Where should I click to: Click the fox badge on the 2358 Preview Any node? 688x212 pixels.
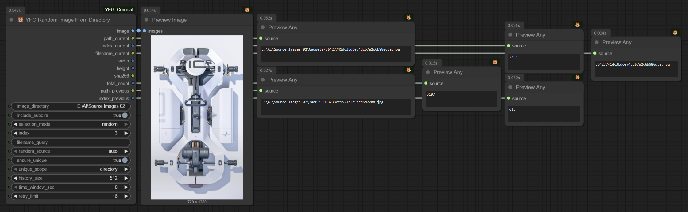pyautogui.click(x=577, y=25)
